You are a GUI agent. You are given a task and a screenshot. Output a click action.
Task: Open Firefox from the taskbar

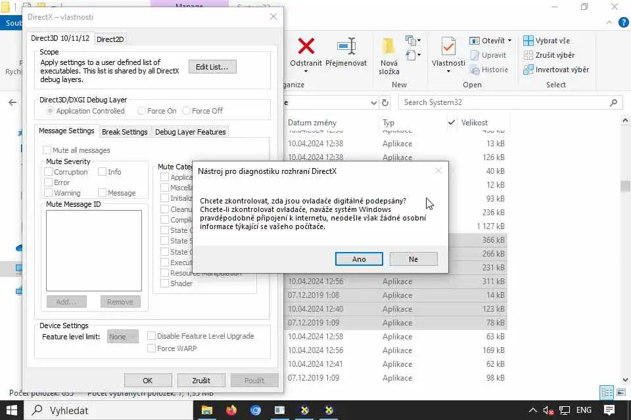click(x=231, y=410)
